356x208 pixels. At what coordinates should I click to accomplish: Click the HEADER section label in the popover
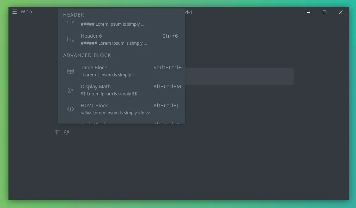(73, 15)
